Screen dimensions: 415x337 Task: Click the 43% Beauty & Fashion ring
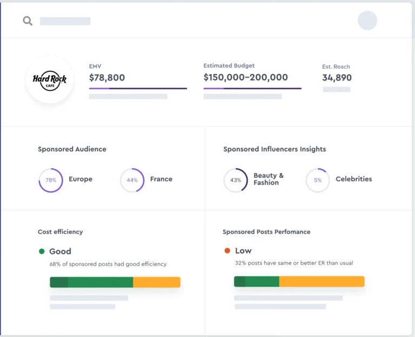[236, 180]
